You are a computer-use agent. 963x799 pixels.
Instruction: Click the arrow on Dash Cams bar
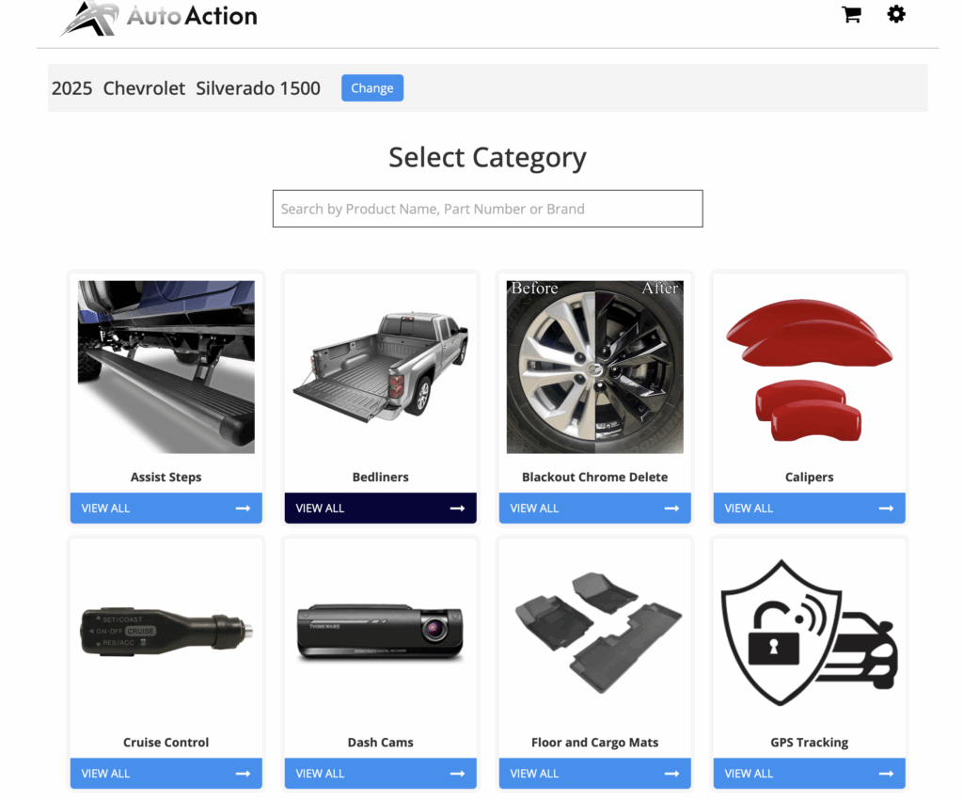pos(457,774)
